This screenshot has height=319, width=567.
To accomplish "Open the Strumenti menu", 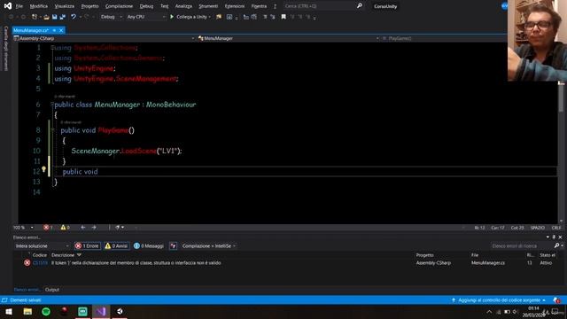I will pos(208,6).
